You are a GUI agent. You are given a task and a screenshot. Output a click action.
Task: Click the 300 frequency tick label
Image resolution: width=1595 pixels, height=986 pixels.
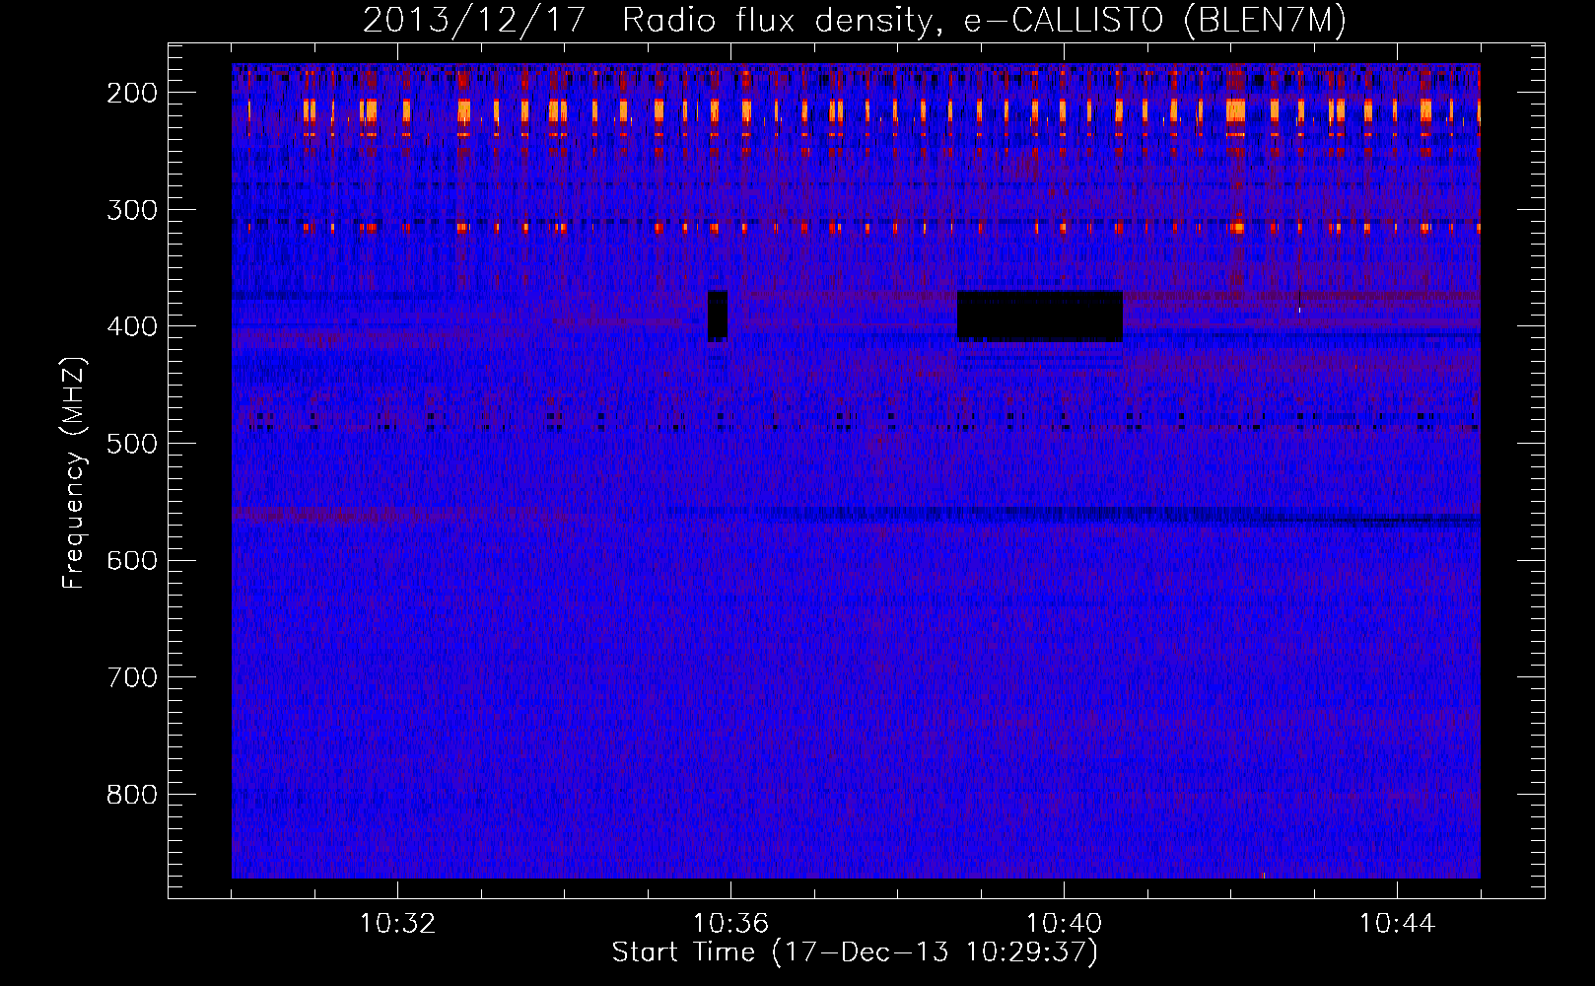click(x=132, y=210)
